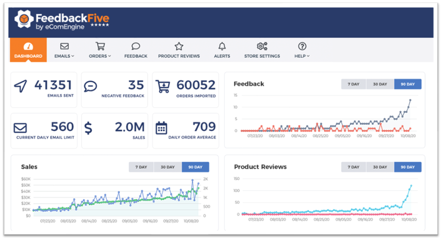Click the 35 Negative Feedback tile

pyautogui.click(x=114, y=90)
